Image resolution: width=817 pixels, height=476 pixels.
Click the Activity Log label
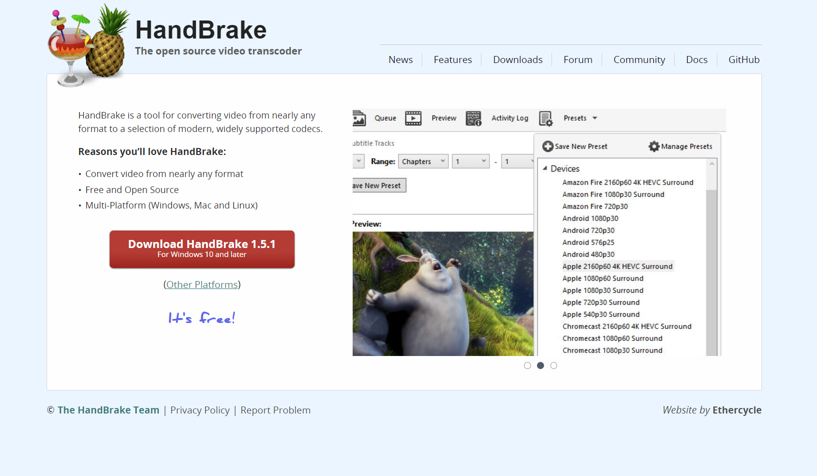(510, 118)
